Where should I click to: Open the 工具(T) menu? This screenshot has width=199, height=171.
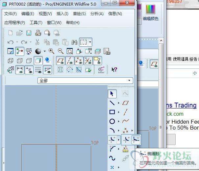(x=36, y=23)
